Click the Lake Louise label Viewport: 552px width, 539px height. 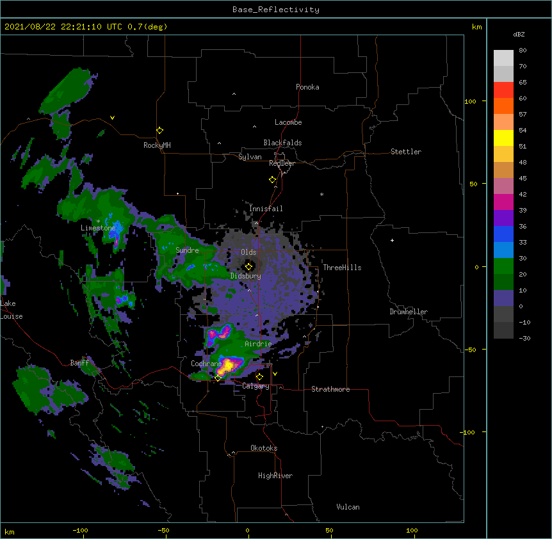(12, 310)
